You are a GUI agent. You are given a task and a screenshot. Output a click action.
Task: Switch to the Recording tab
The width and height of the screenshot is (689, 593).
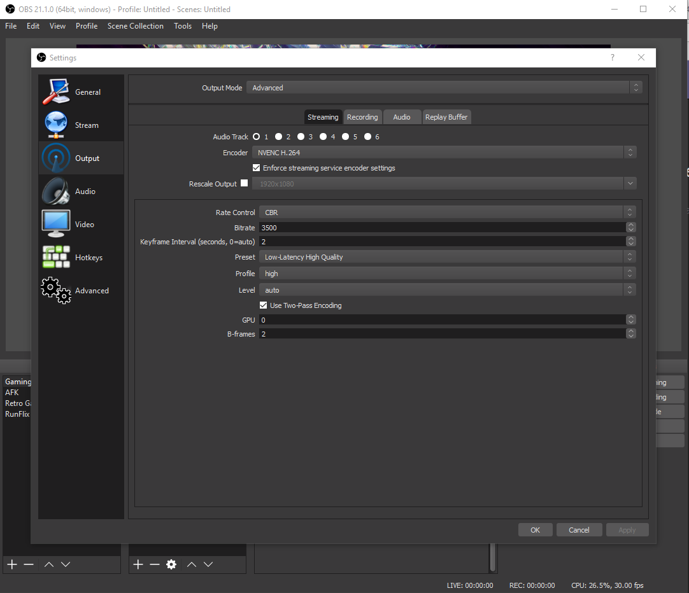362,116
